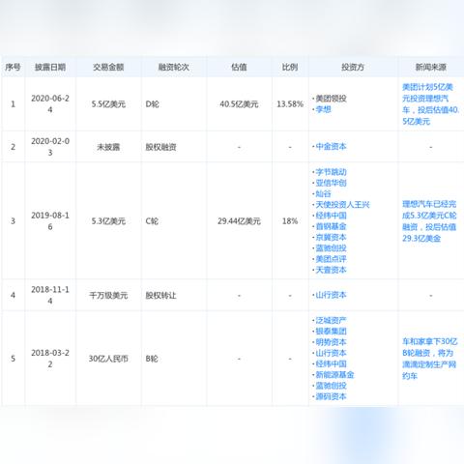Select the date 2020-02-03 cell

[x=50, y=147]
